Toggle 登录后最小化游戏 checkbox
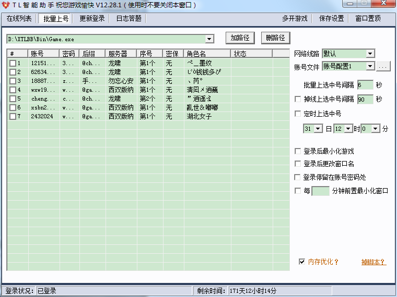397x297 pixels. click(x=298, y=151)
